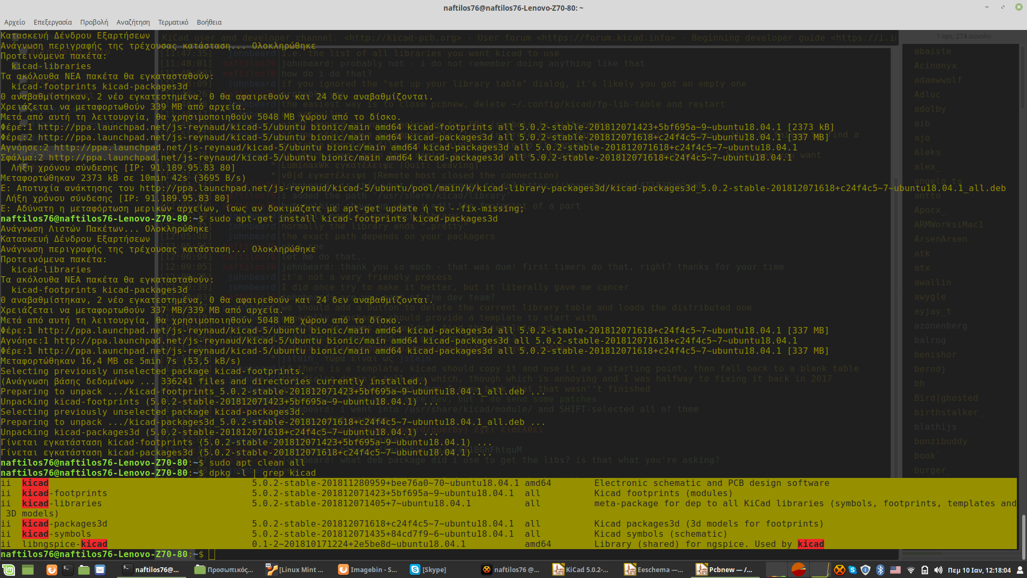Click the 'kicad-footprints' row in dpkg output
This screenshot has height=578, width=1027.
508,493
